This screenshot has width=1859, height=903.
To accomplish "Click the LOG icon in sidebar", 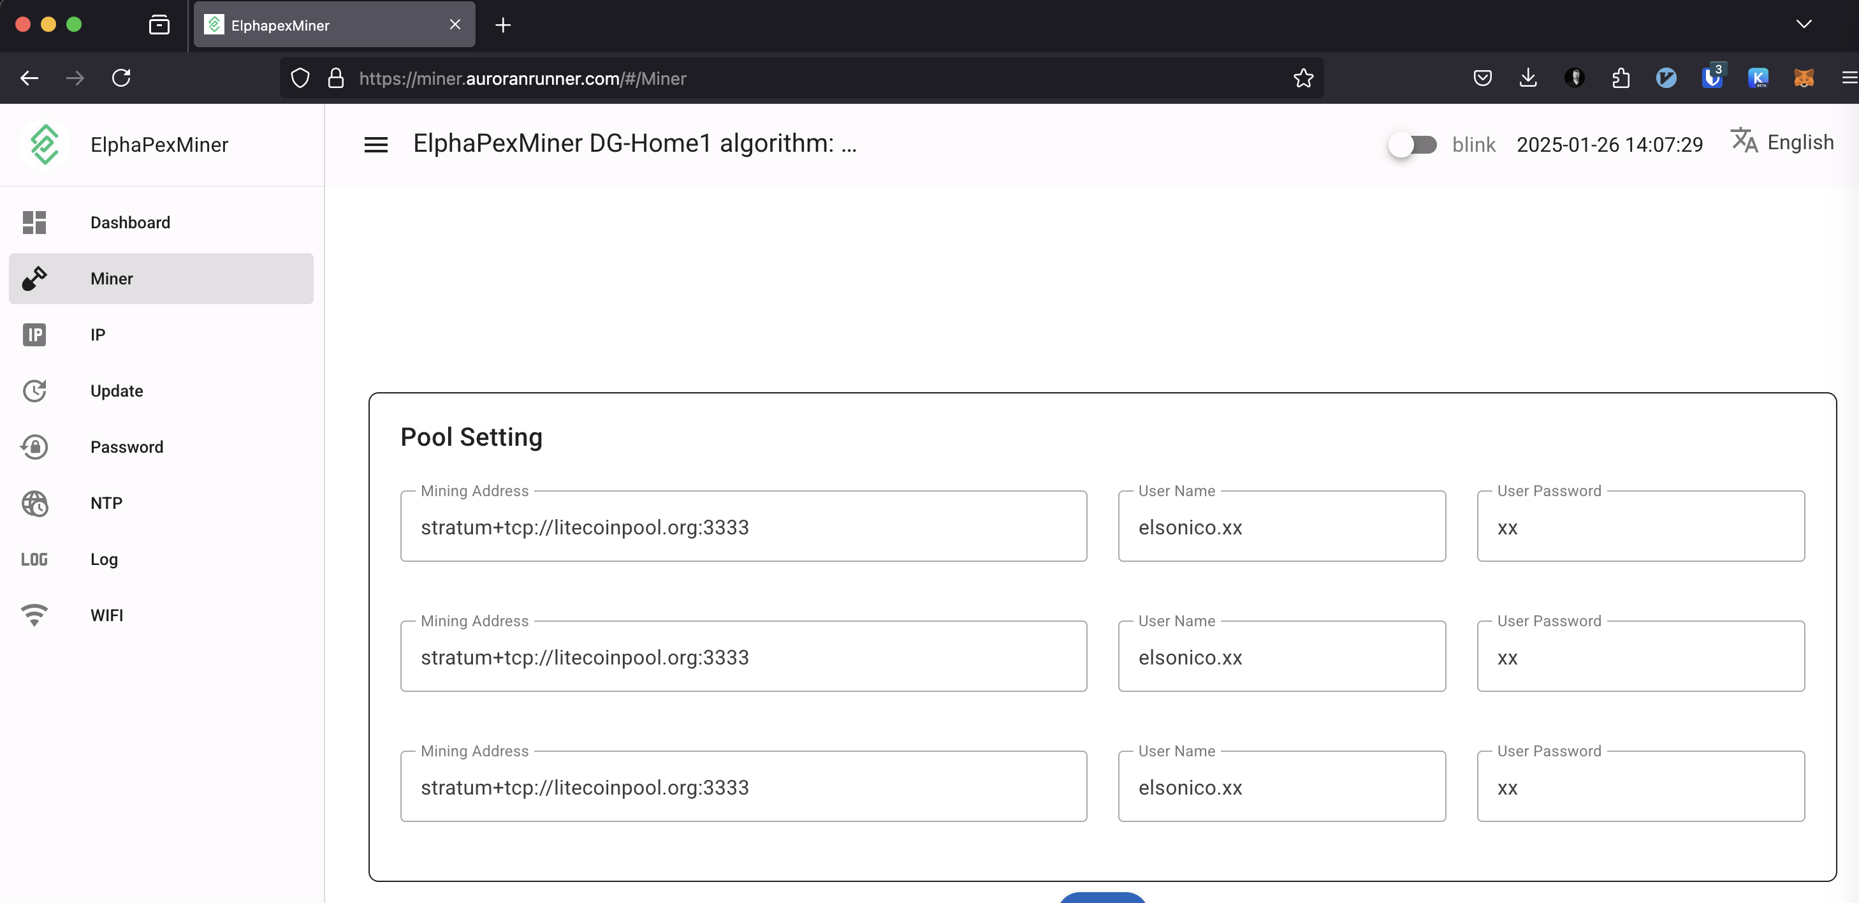I will (x=34, y=559).
